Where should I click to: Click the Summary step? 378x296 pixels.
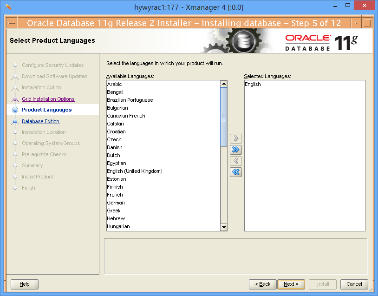(33, 165)
